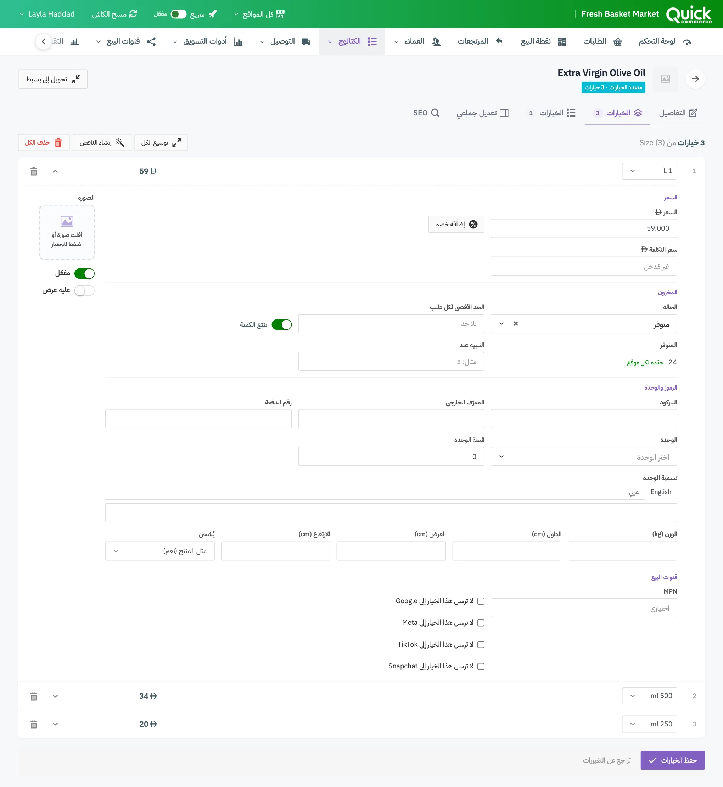Open the dashboard gauge menu item

(665, 41)
